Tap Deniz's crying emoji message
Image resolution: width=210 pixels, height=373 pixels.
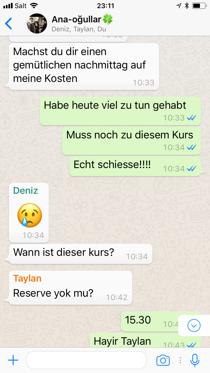pyautogui.click(x=30, y=215)
